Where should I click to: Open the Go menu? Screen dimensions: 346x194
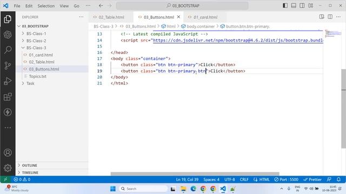tap(76, 6)
